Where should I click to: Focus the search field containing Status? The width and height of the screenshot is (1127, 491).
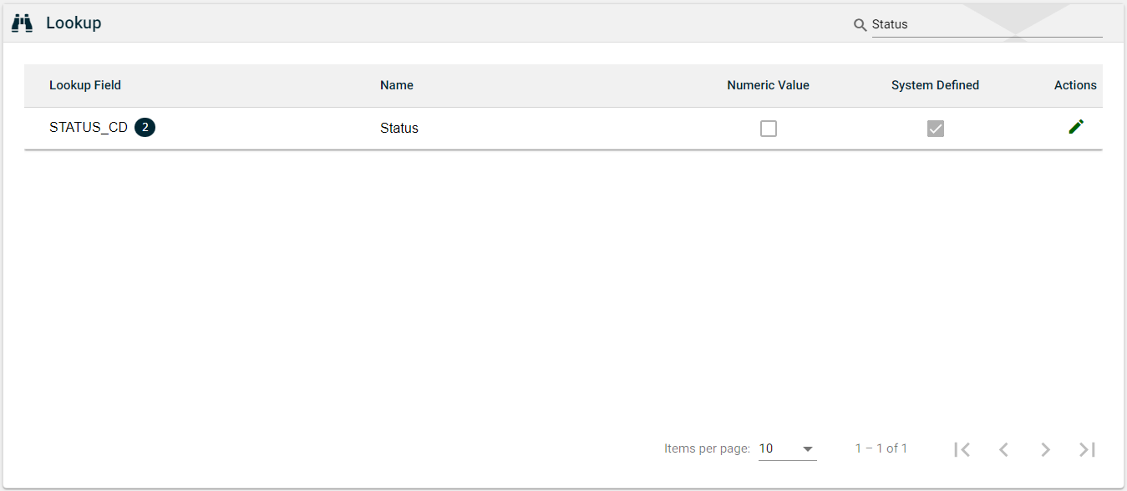(986, 25)
